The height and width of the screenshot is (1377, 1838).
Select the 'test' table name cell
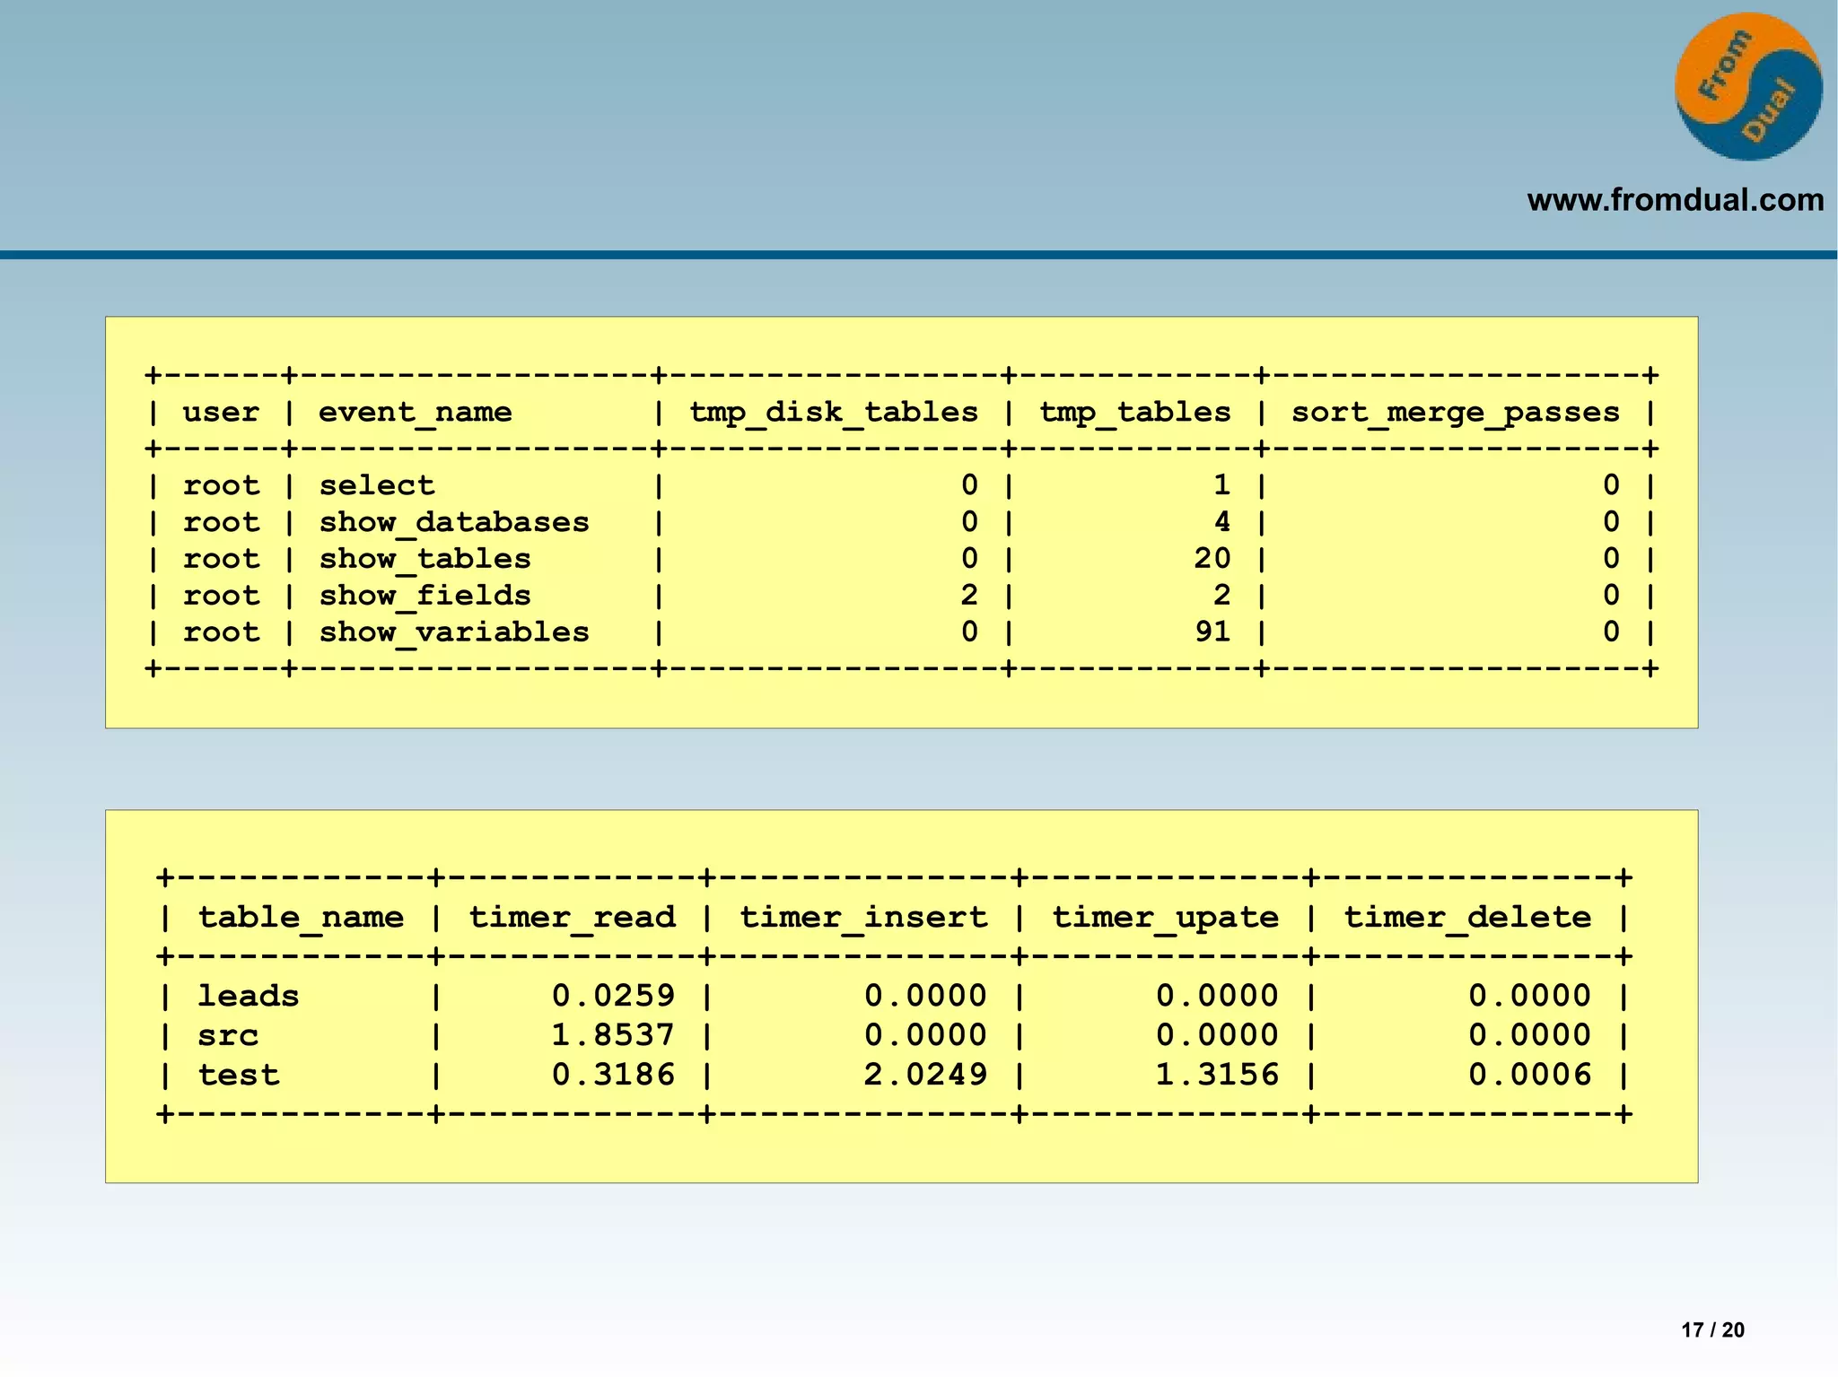point(238,1075)
